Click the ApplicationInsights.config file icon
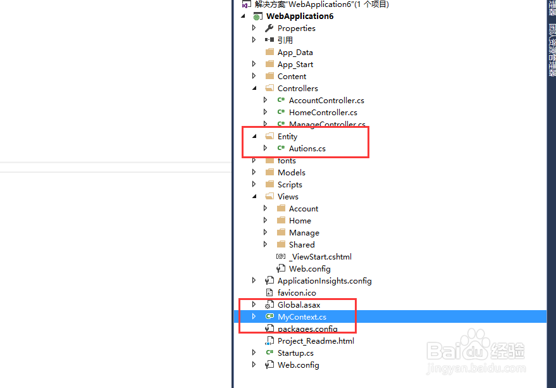 (x=269, y=280)
